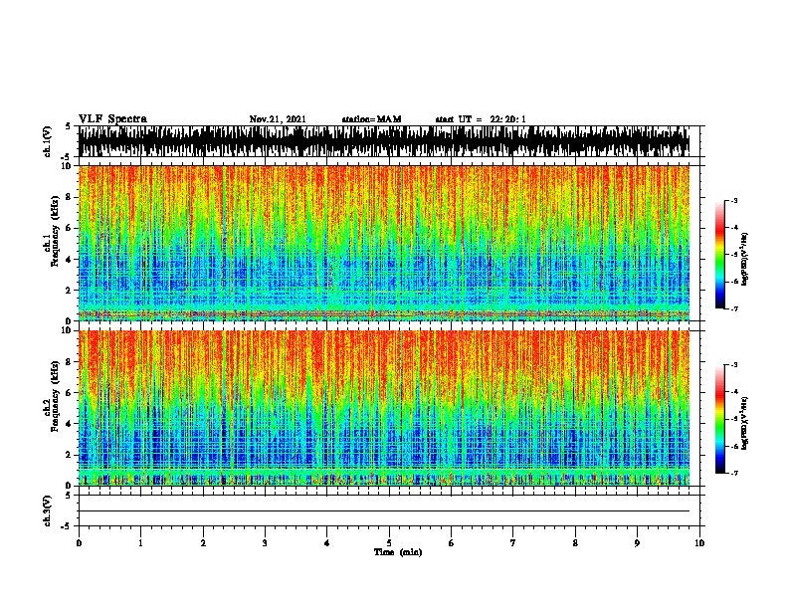This screenshot has height=609, width=788.
Task: Click the "4" kHz tick on ch.2 spectrogram
Action: click(x=71, y=424)
